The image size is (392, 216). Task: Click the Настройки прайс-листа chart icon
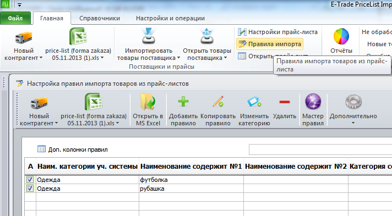(x=242, y=32)
